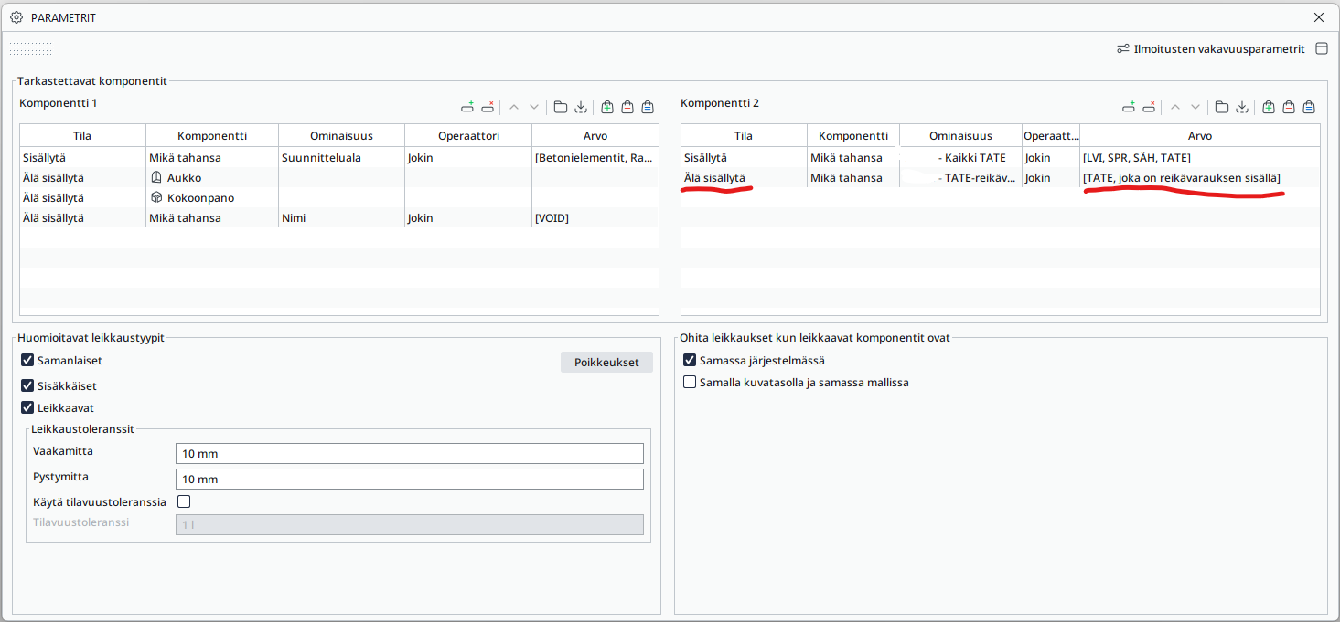The width and height of the screenshot is (1340, 622).
Task: Click the Aukko component icon
Action: (x=156, y=177)
